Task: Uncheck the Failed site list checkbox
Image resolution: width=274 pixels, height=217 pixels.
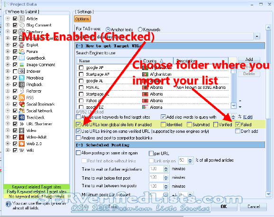Action: 237,125
